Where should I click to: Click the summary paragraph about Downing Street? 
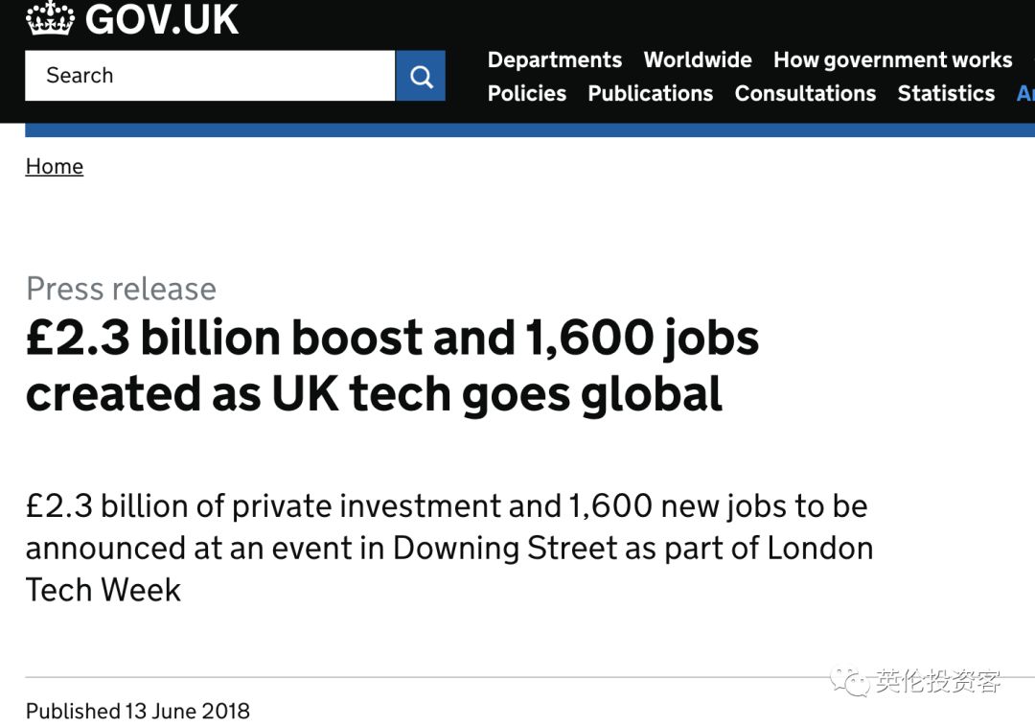pos(449,548)
